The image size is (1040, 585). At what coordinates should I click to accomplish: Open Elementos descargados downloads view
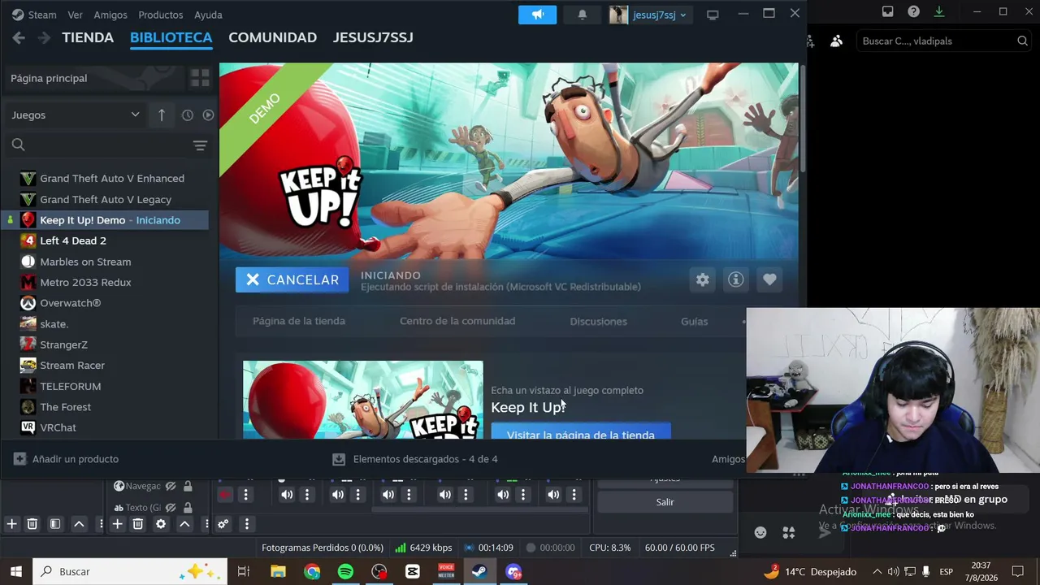click(415, 459)
